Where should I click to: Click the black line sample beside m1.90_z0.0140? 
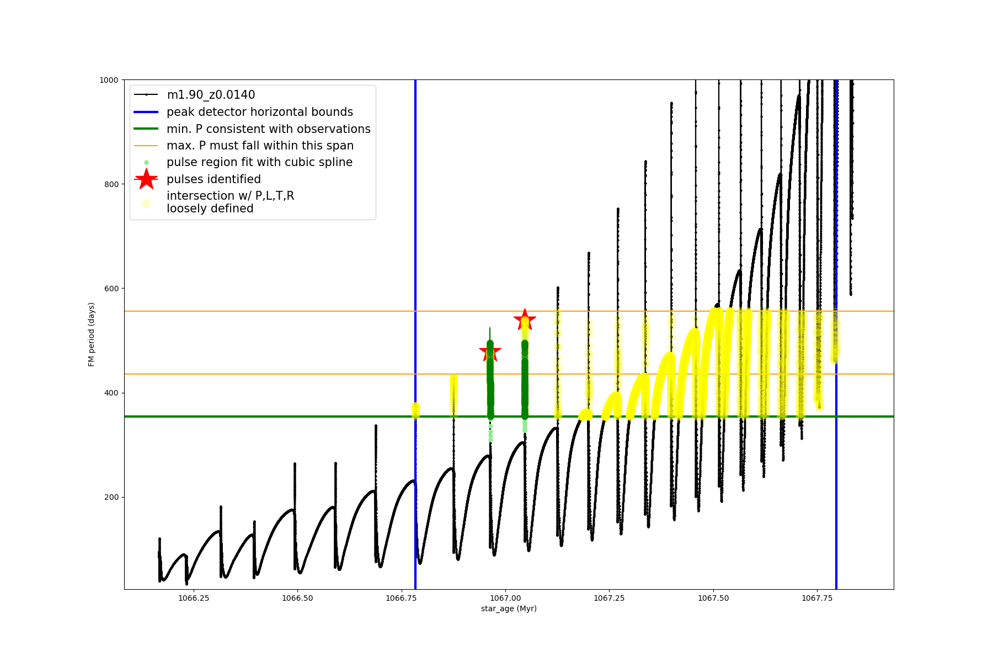[x=146, y=95]
